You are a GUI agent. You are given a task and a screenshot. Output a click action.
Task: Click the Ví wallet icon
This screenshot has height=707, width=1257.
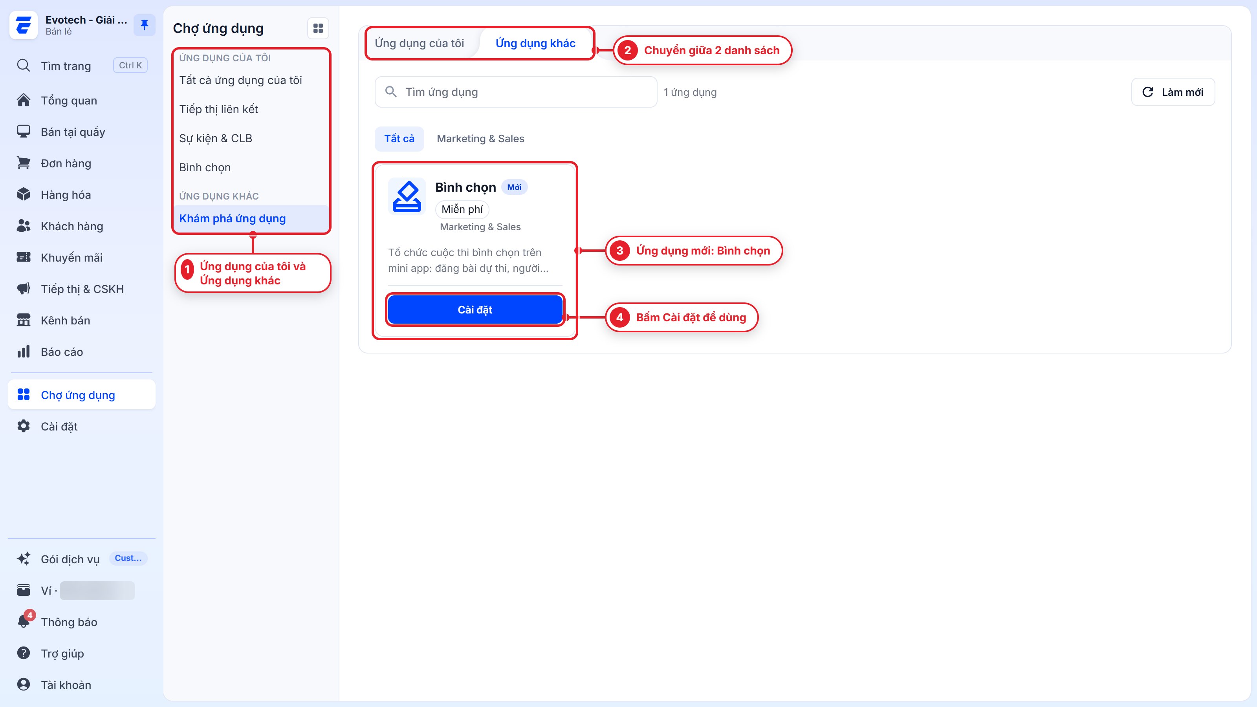(x=24, y=590)
